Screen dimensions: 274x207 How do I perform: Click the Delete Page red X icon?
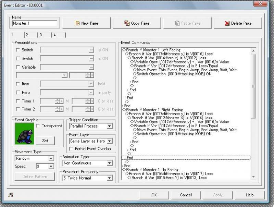[x=227, y=23]
